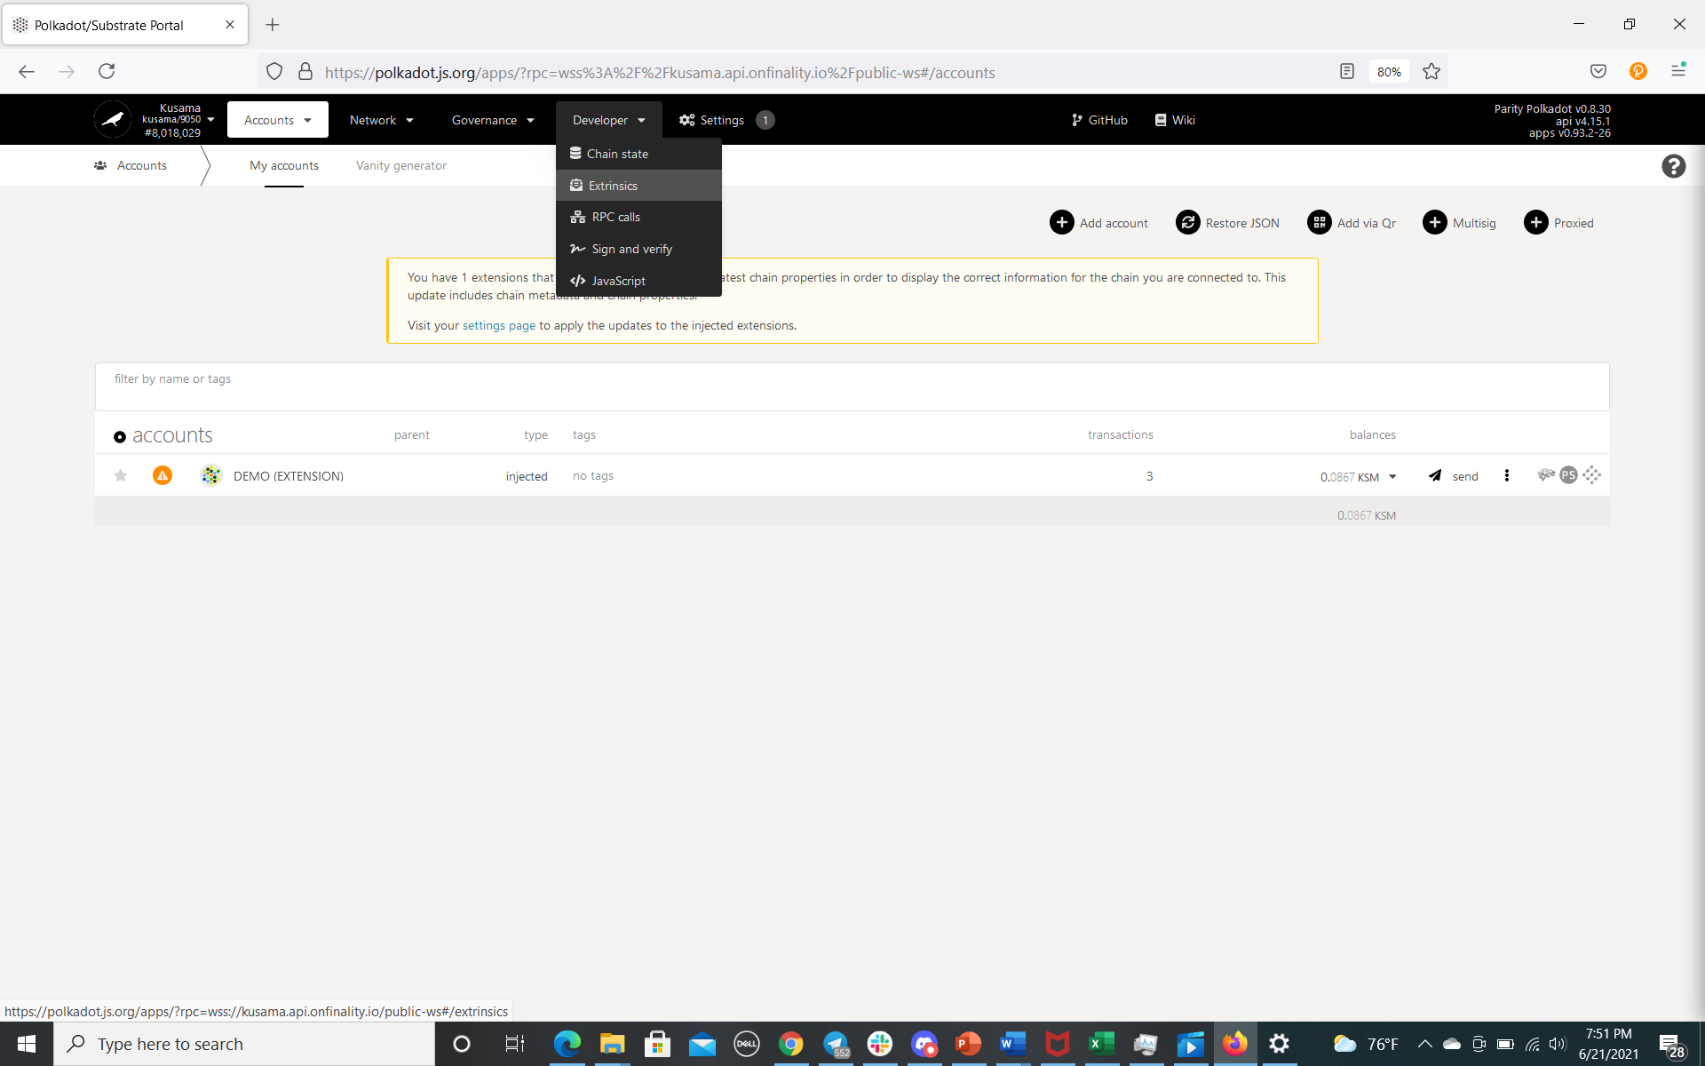
Task: Open the Governance dropdown menu
Action: [493, 120]
